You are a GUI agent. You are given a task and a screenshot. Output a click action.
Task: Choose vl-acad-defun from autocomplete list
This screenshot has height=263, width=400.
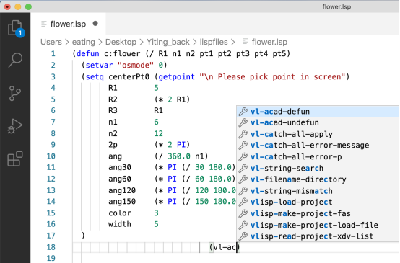click(318, 112)
